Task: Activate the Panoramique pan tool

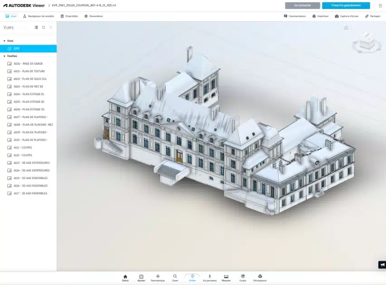Action: point(158,278)
